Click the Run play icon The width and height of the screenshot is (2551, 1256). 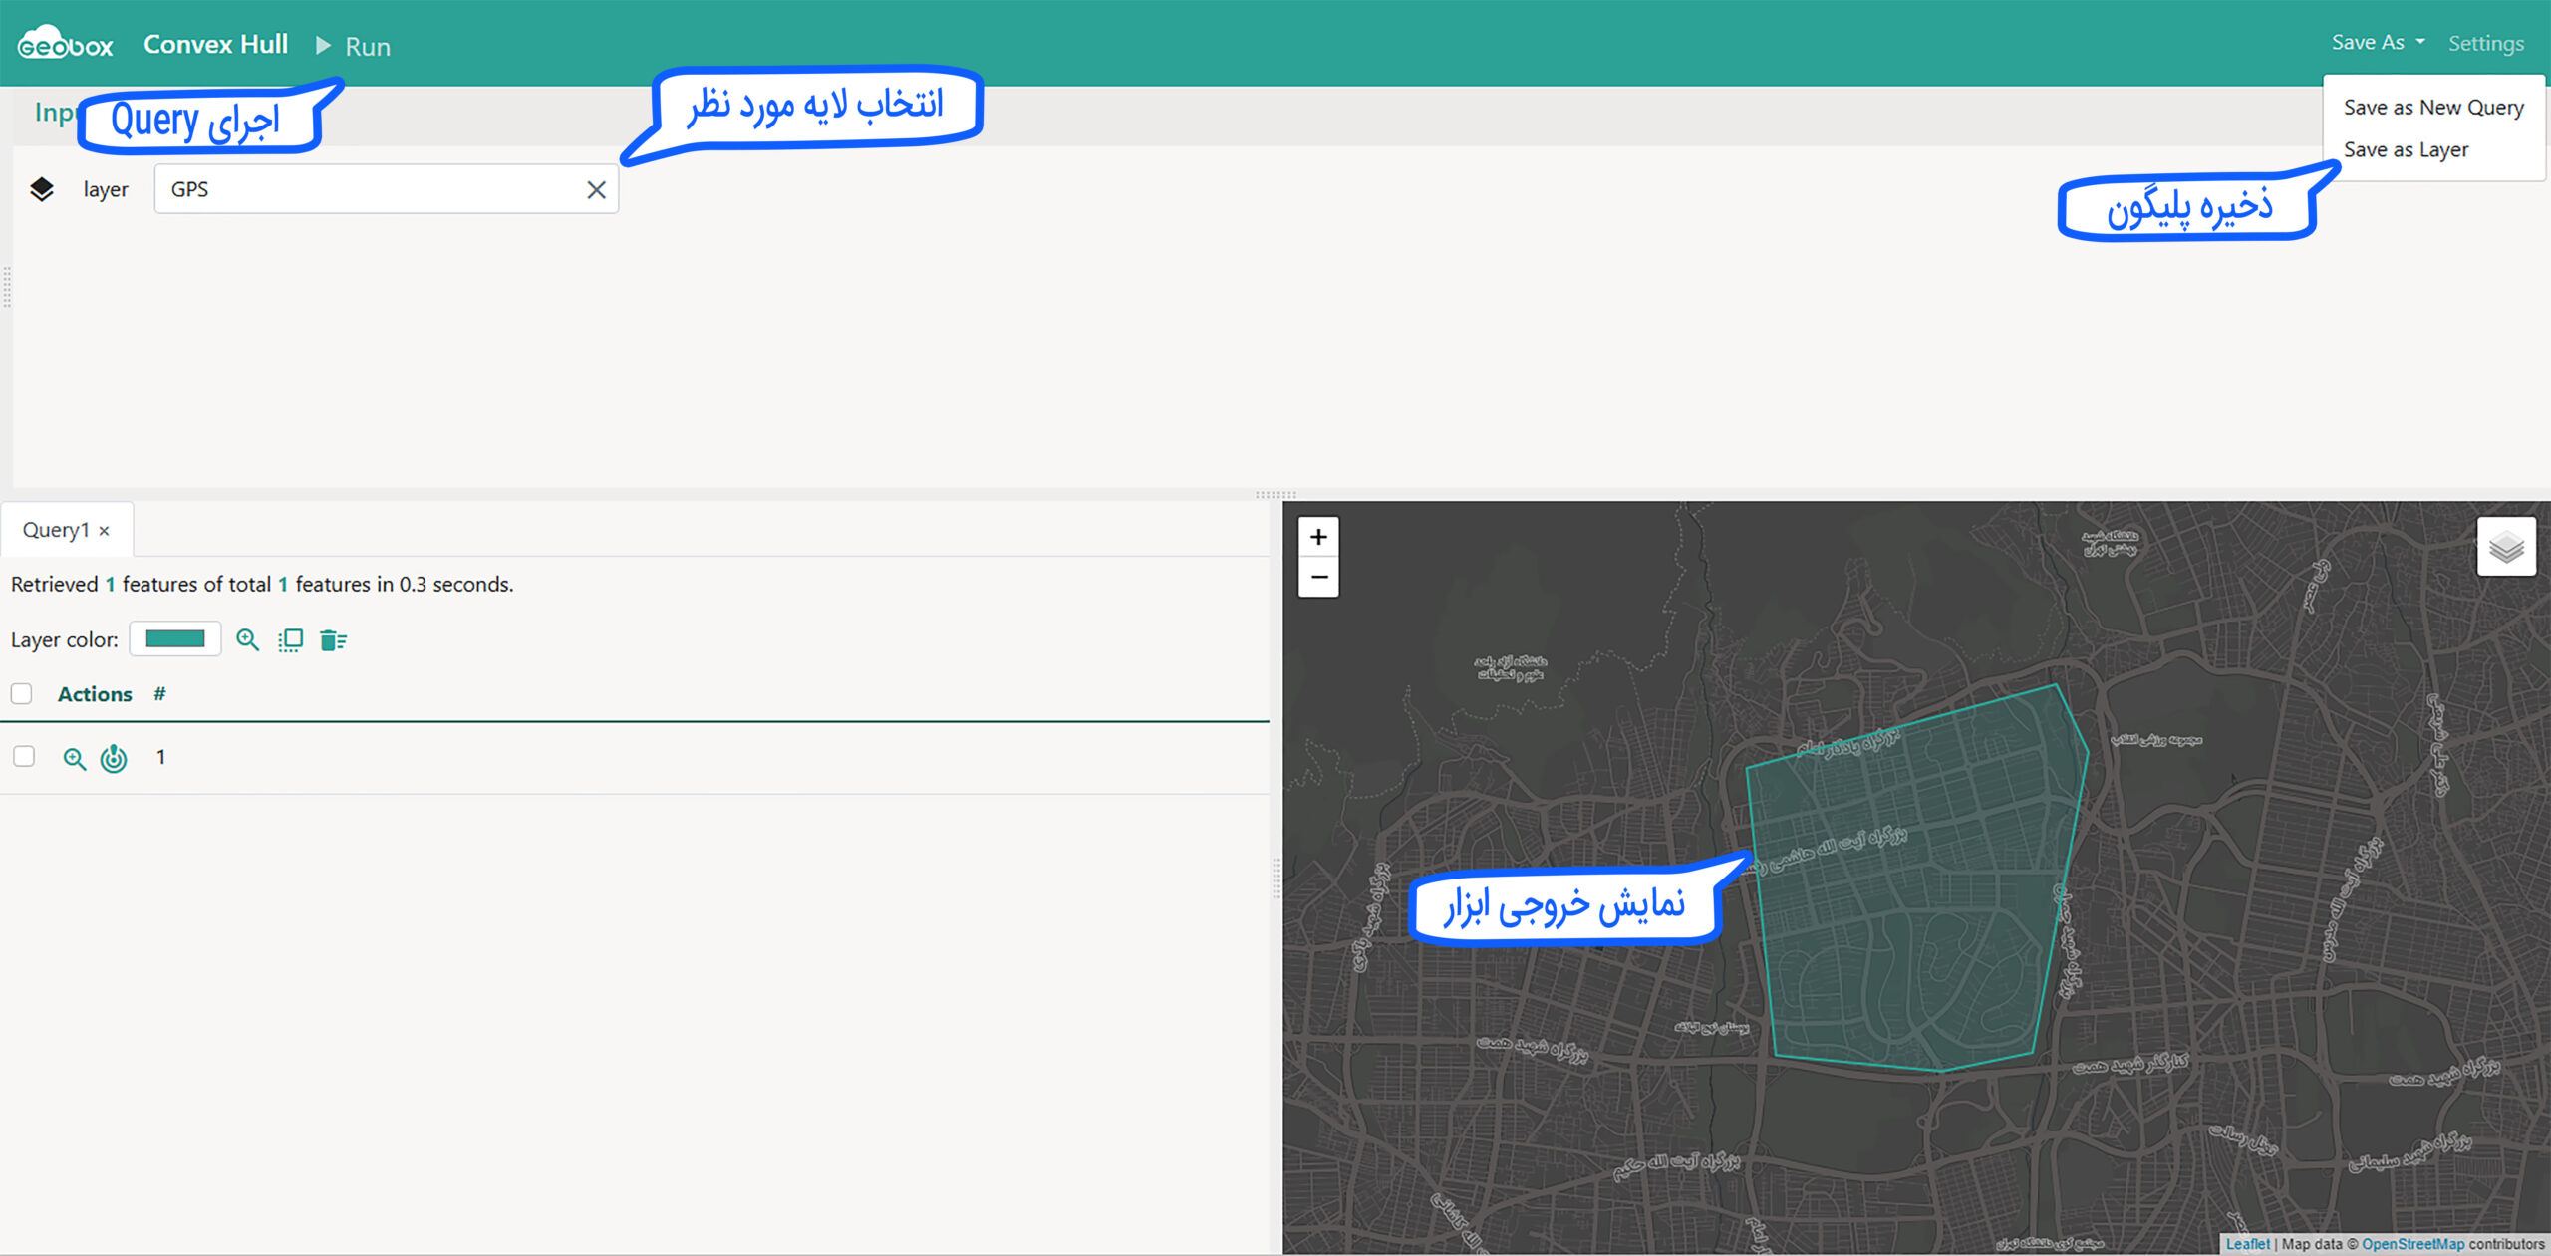(x=323, y=46)
